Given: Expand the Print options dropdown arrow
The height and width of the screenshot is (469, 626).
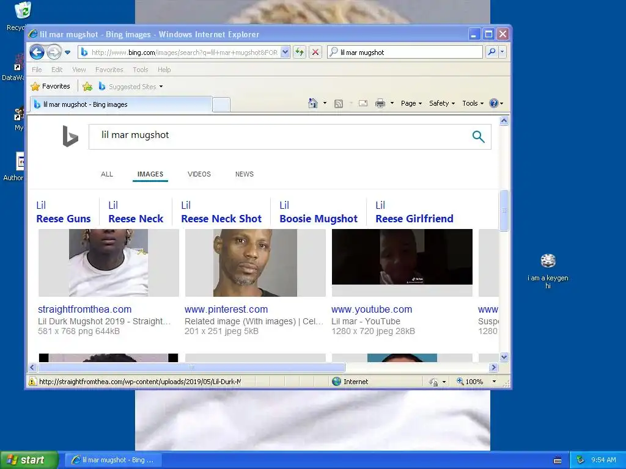Looking at the screenshot, I should pyautogui.click(x=392, y=103).
